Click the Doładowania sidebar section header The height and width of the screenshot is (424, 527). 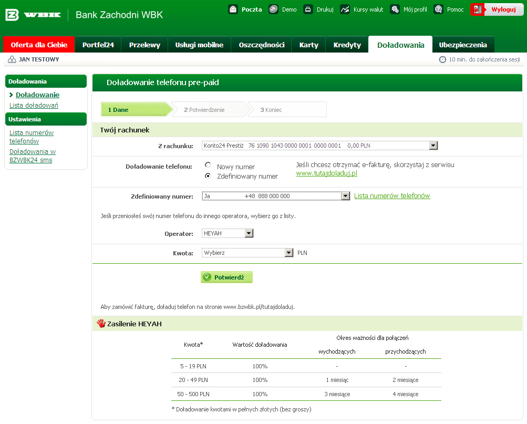click(x=46, y=81)
